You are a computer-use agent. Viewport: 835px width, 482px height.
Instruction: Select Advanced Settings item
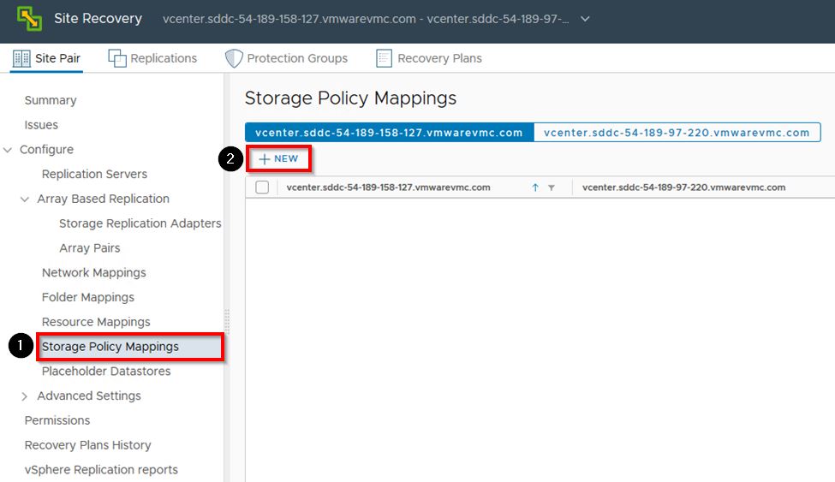[x=89, y=396]
